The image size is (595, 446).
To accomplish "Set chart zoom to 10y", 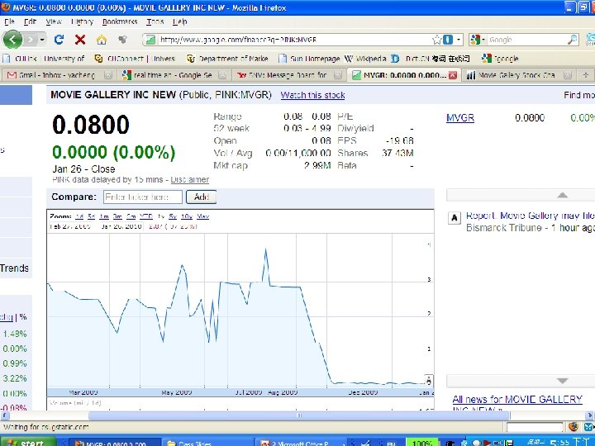I will point(187,216).
